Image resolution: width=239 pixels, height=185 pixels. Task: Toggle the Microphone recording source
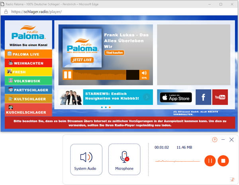click(124, 160)
